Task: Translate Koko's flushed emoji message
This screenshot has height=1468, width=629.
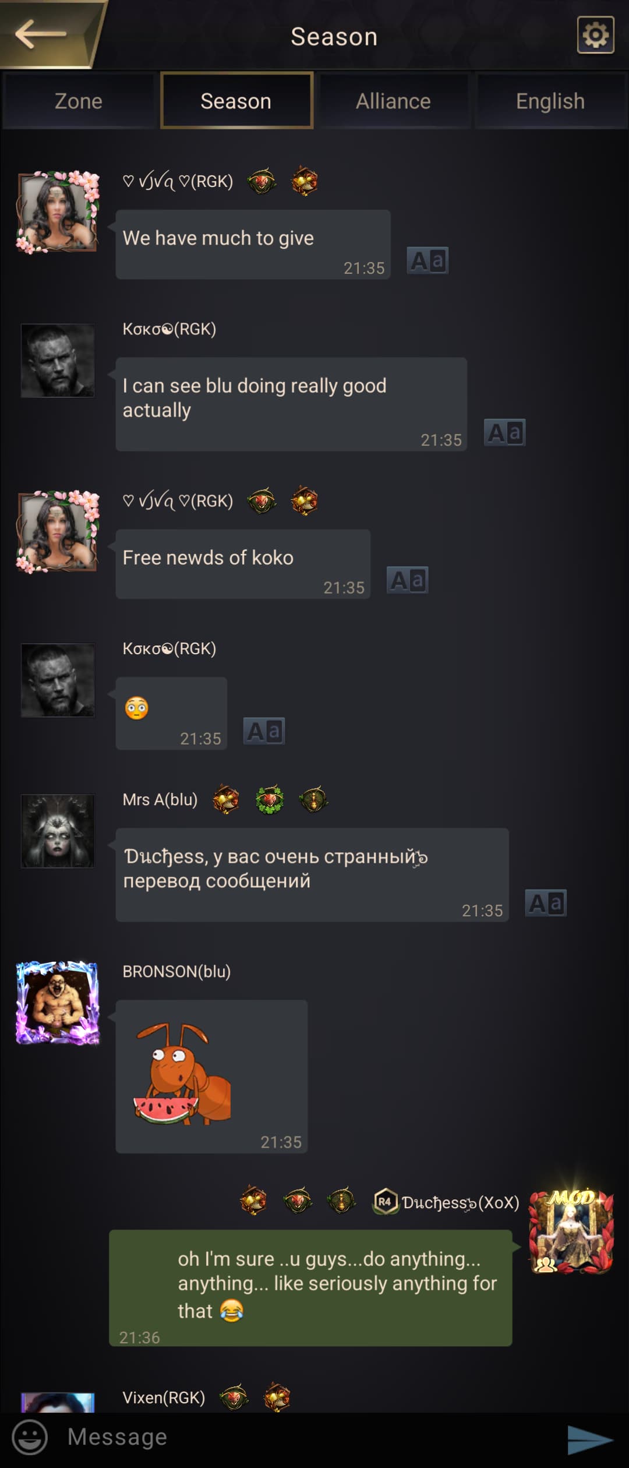Action: [x=264, y=731]
